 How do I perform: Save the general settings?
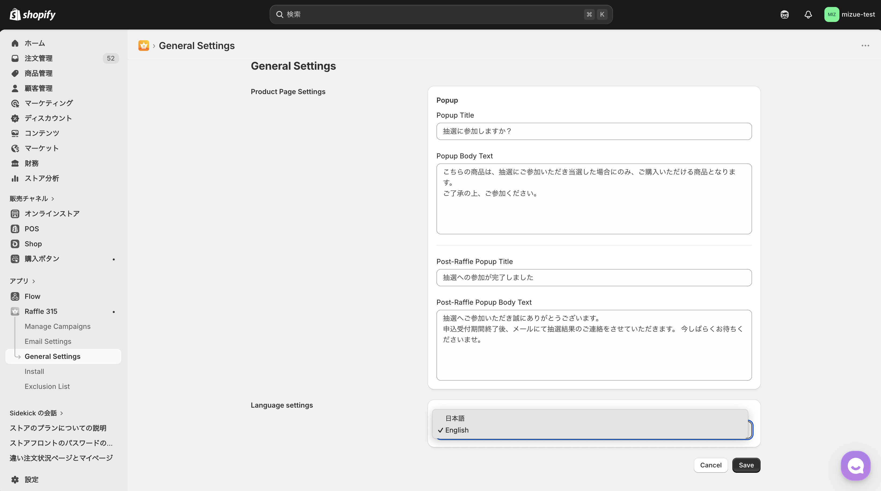point(746,465)
